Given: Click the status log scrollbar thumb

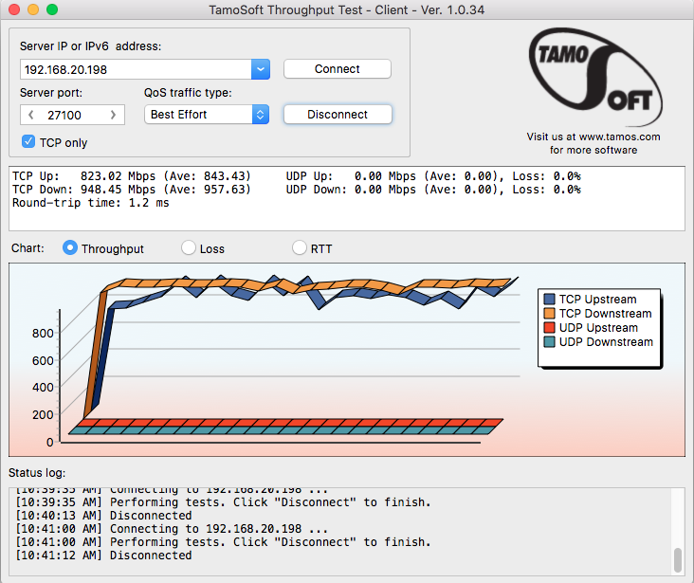Looking at the screenshot, I should tap(678, 560).
